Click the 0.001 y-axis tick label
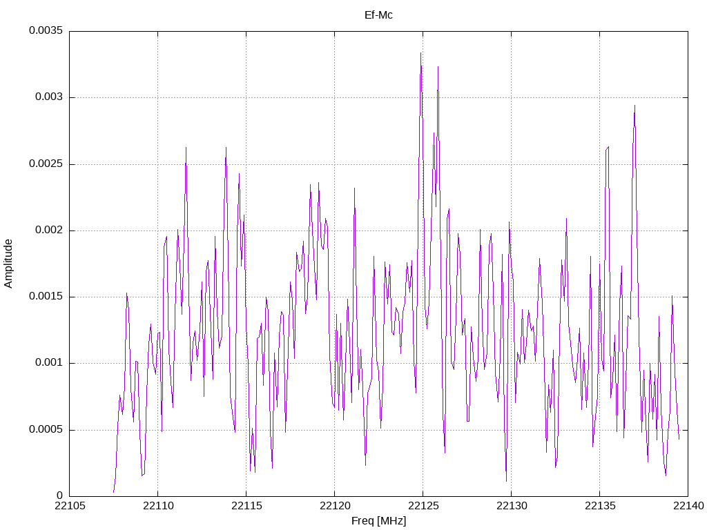 point(49,363)
